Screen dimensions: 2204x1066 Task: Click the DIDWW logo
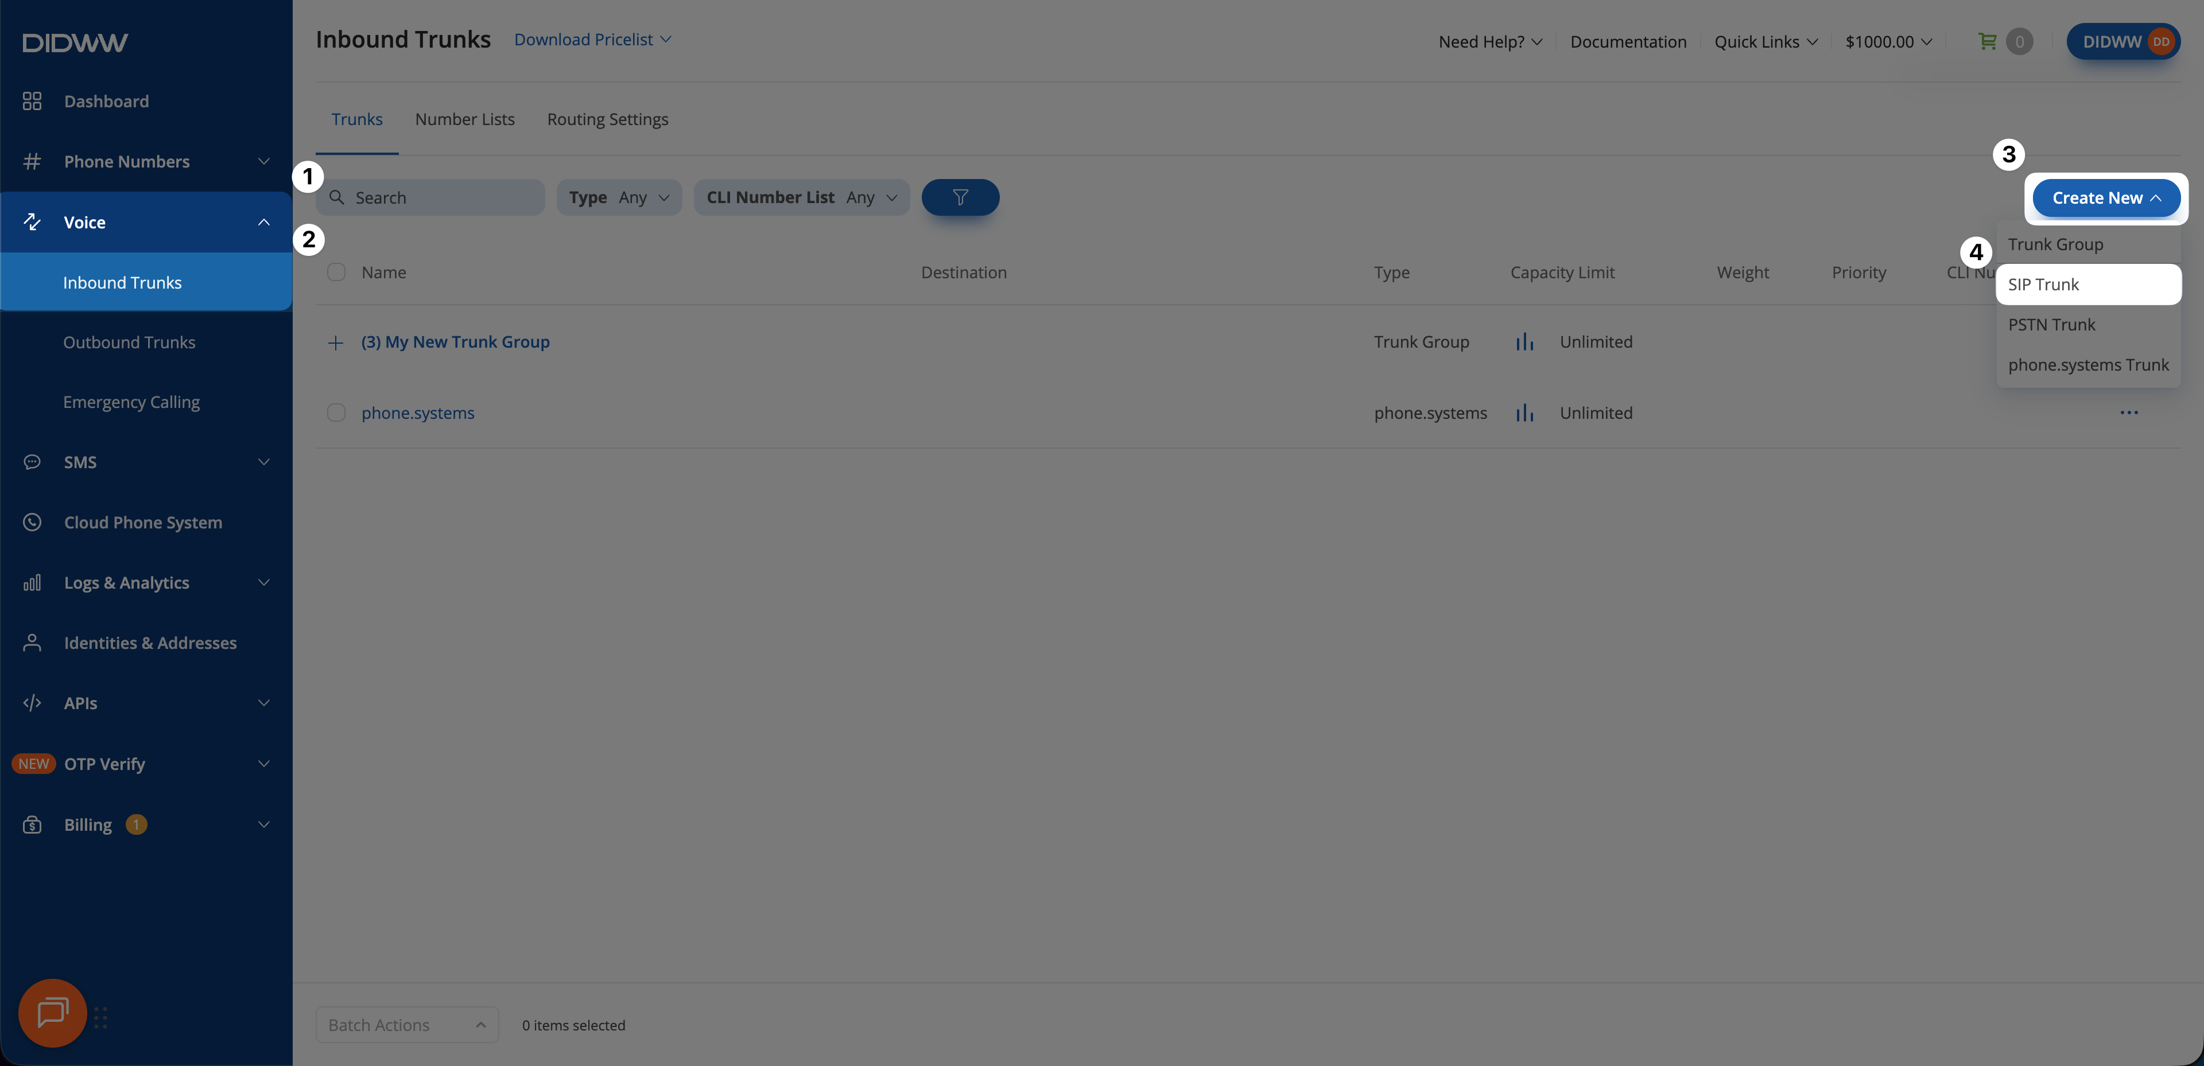point(75,43)
